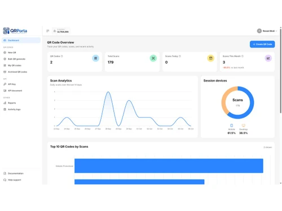Click the top bar in Top 10 chart
The image size is (282, 211).
click(169, 166)
